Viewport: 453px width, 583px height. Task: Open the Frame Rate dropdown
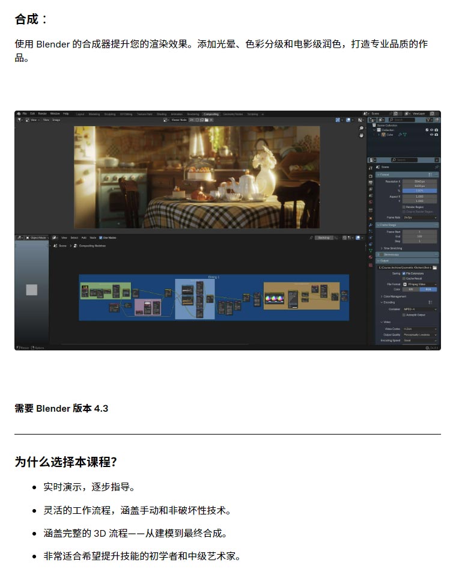(x=419, y=217)
